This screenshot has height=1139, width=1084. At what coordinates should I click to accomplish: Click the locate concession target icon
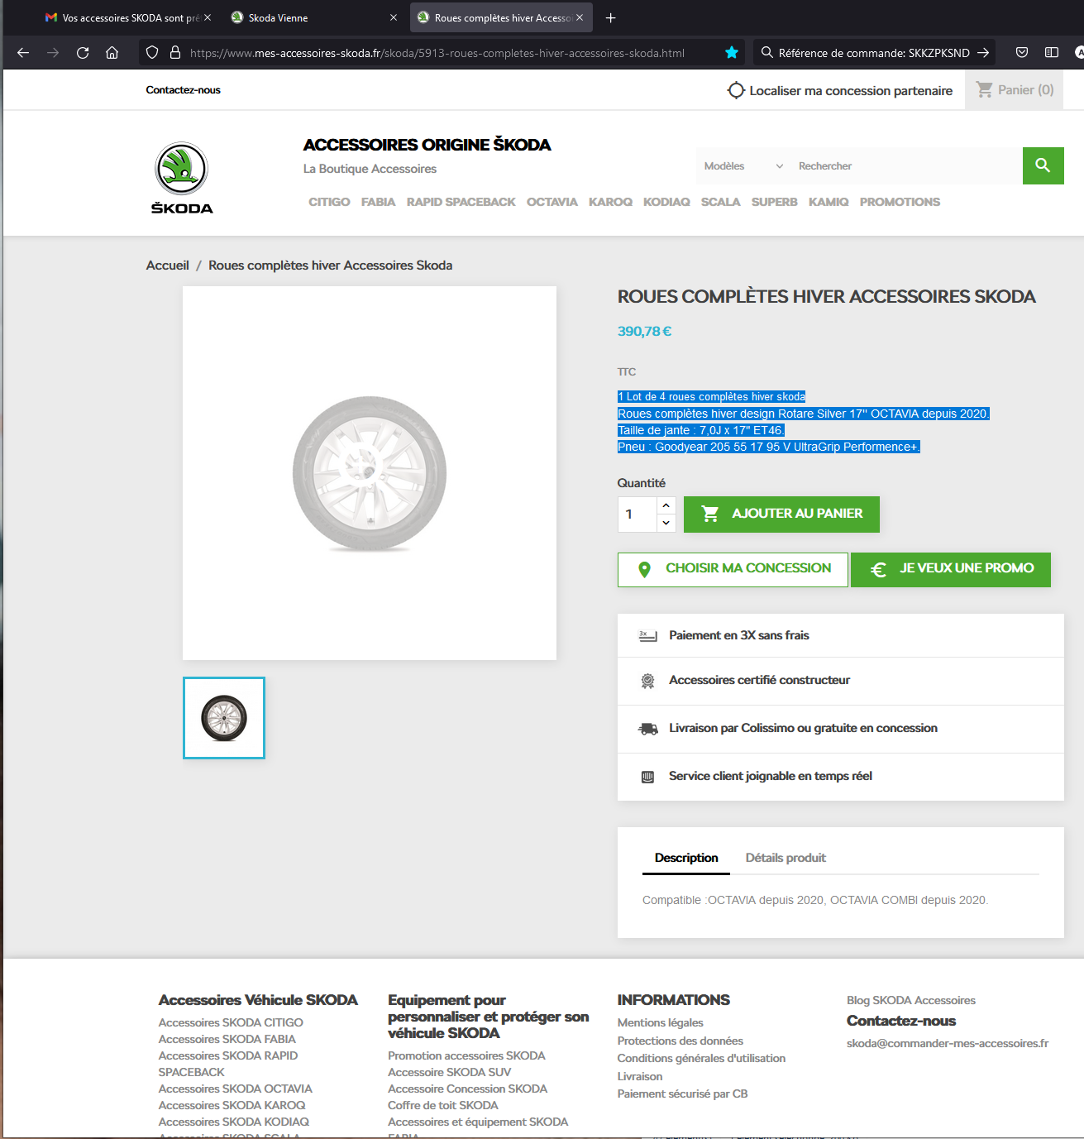tap(736, 90)
